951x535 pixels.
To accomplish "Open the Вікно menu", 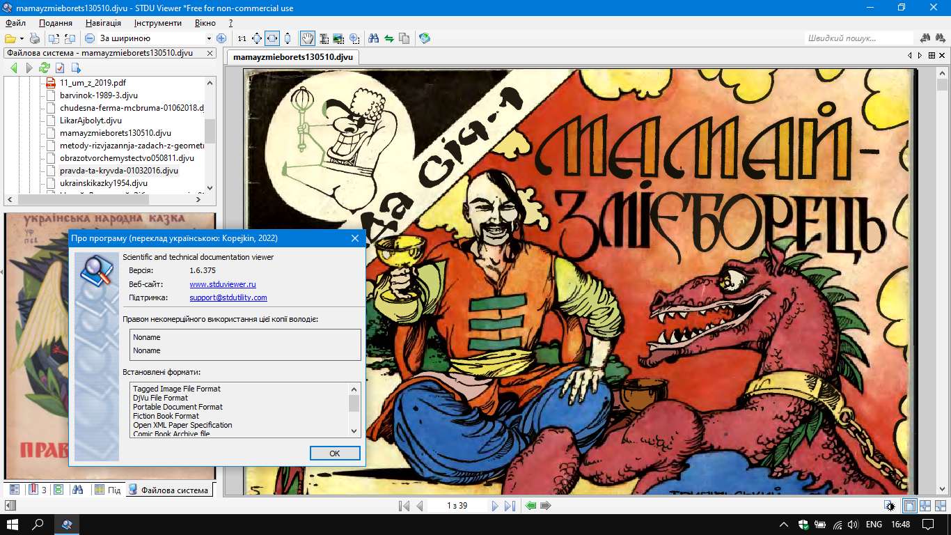I will [x=205, y=23].
